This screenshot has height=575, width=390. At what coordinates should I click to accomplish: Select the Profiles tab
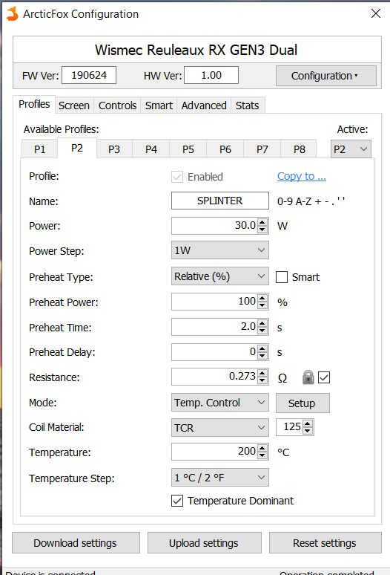(x=34, y=104)
